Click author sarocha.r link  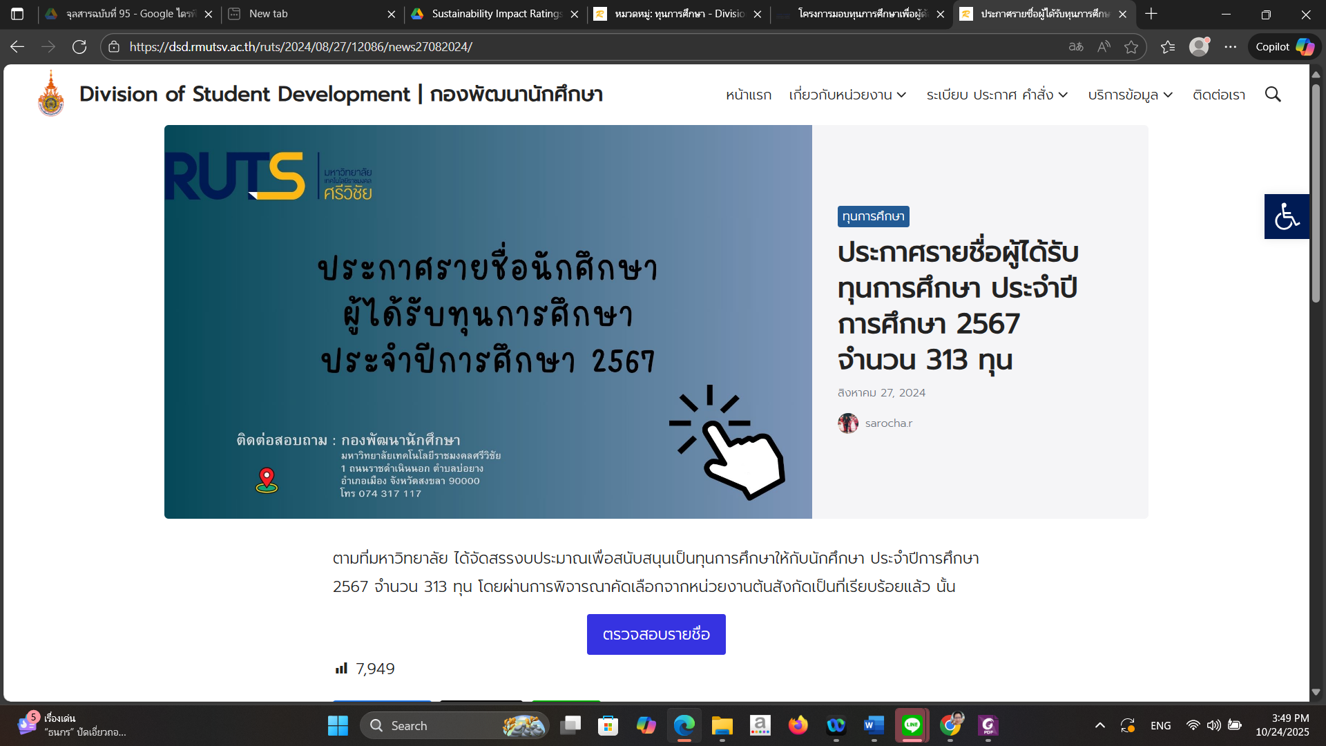pos(888,423)
